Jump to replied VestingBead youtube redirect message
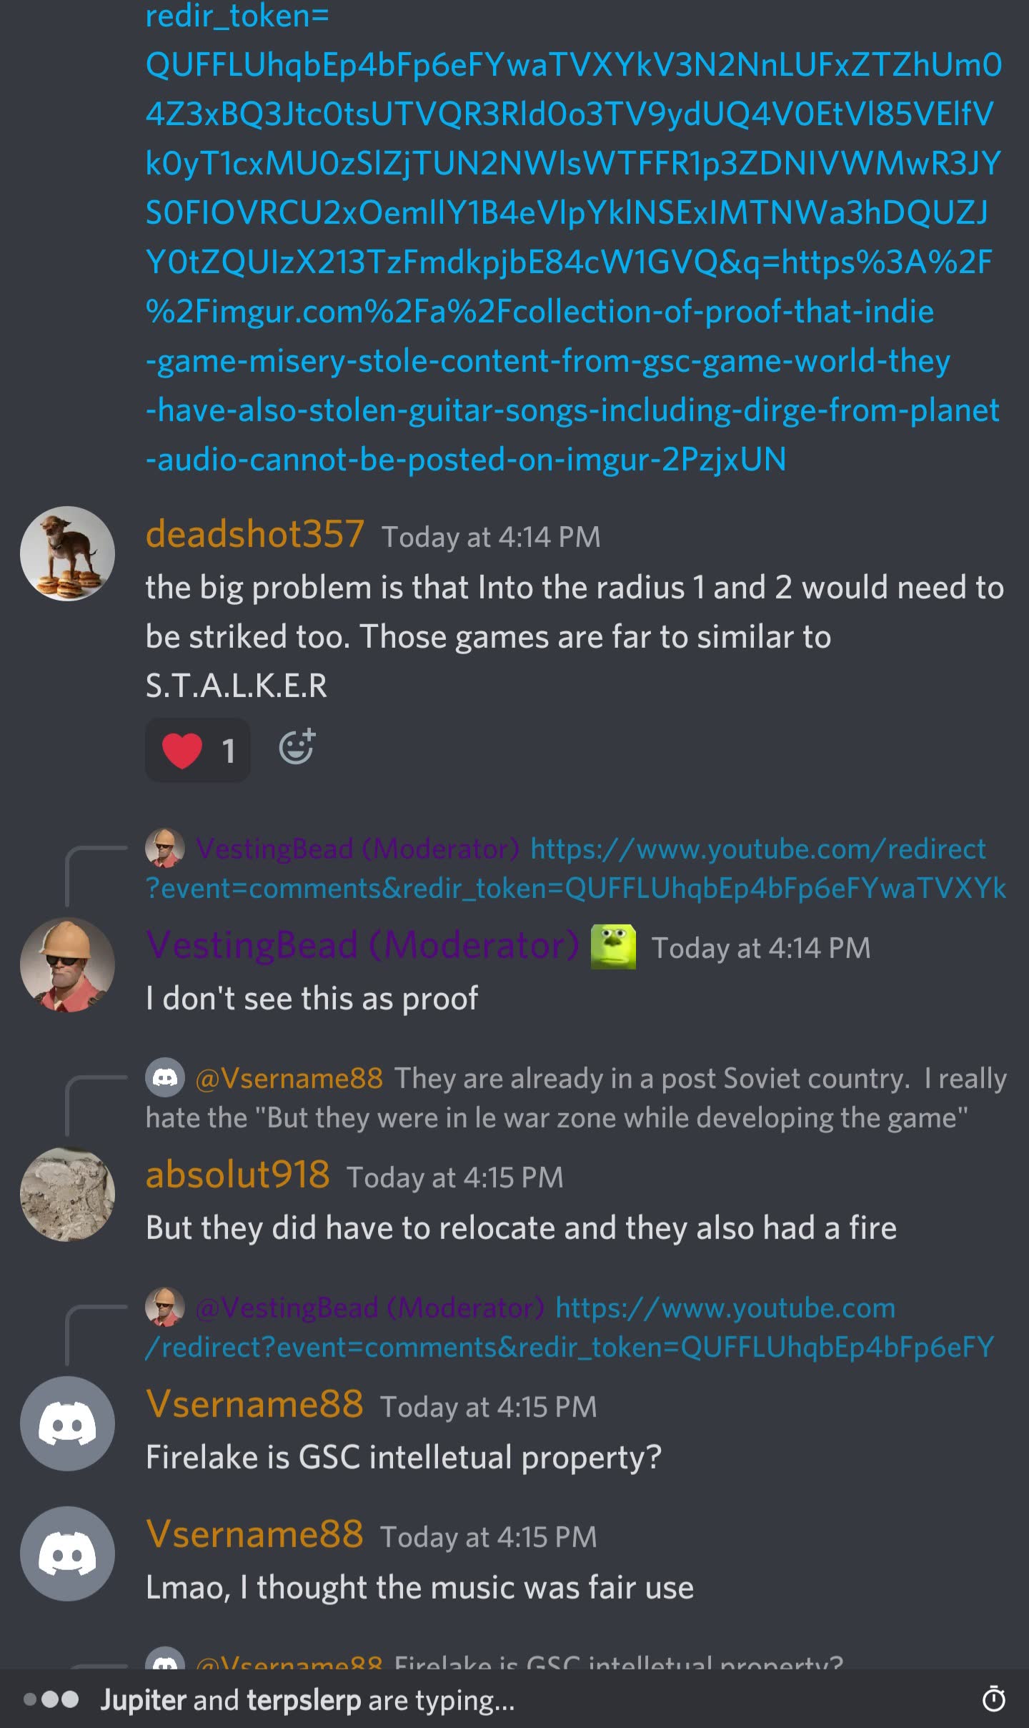1029x1728 pixels. 576,868
